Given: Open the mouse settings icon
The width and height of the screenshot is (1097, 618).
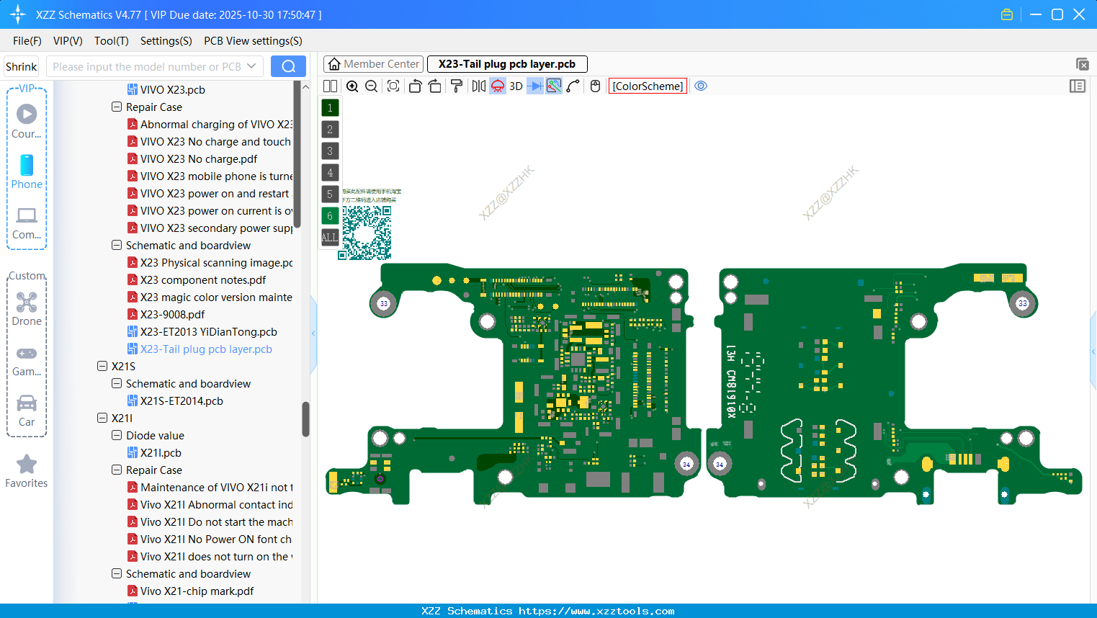Looking at the screenshot, I should pos(594,86).
